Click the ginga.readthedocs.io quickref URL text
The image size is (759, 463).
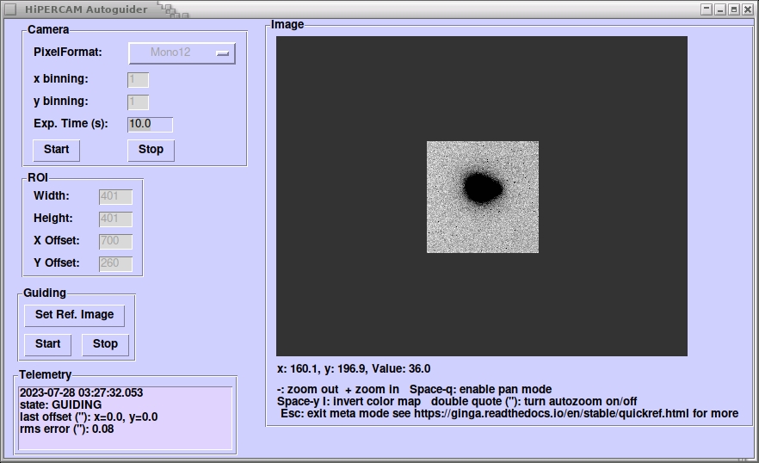point(552,414)
